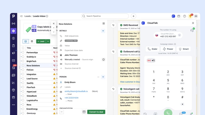Viewport: 205px width, 115px height.
Task: Click the Search Pipedrive field
Action: pos(105,16)
